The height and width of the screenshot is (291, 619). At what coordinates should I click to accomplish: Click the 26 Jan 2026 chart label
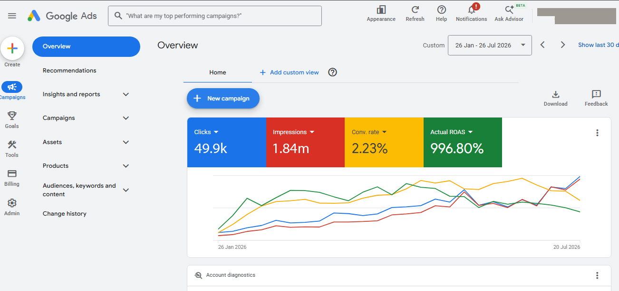pyautogui.click(x=232, y=247)
